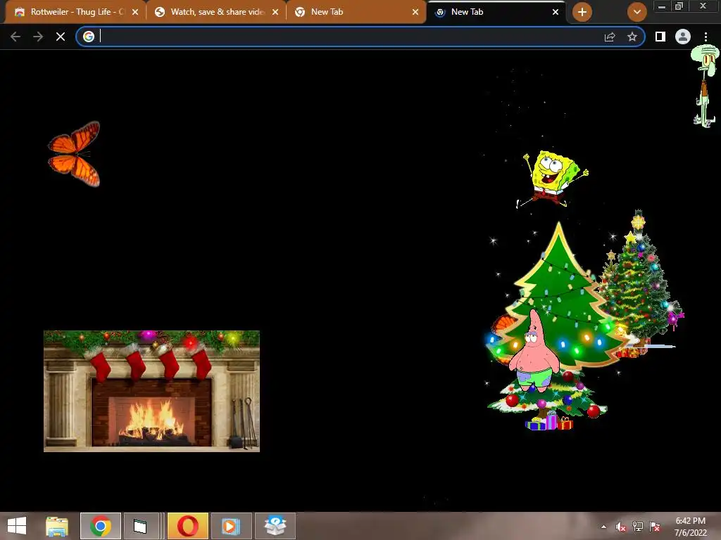Click the Christmas fireplace image
This screenshot has width=721, height=540.
(x=152, y=391)
